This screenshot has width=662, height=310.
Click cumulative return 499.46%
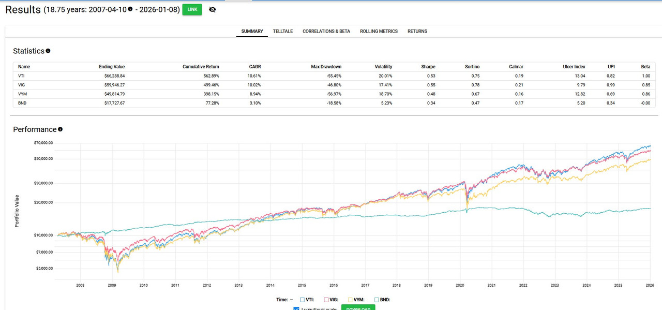211,85
